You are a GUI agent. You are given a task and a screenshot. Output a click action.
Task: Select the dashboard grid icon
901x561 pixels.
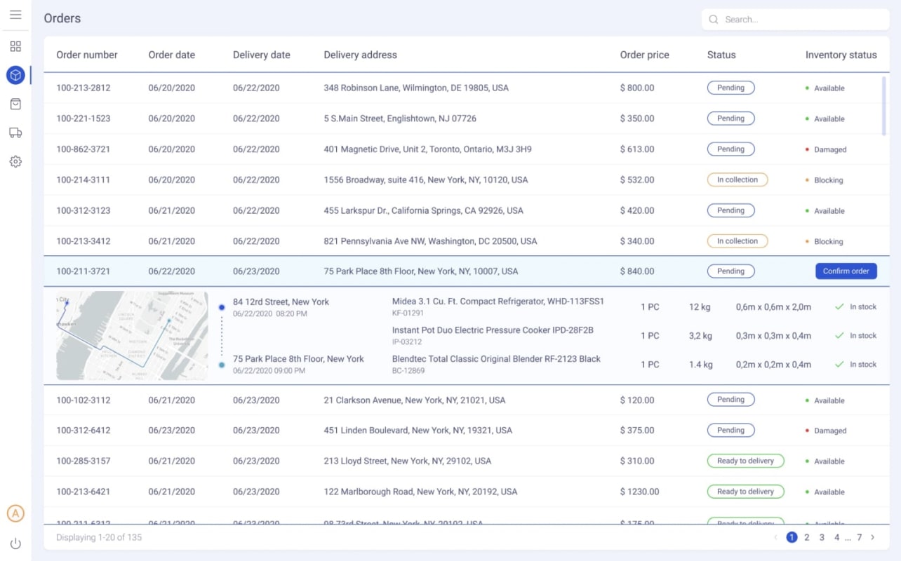15,46
